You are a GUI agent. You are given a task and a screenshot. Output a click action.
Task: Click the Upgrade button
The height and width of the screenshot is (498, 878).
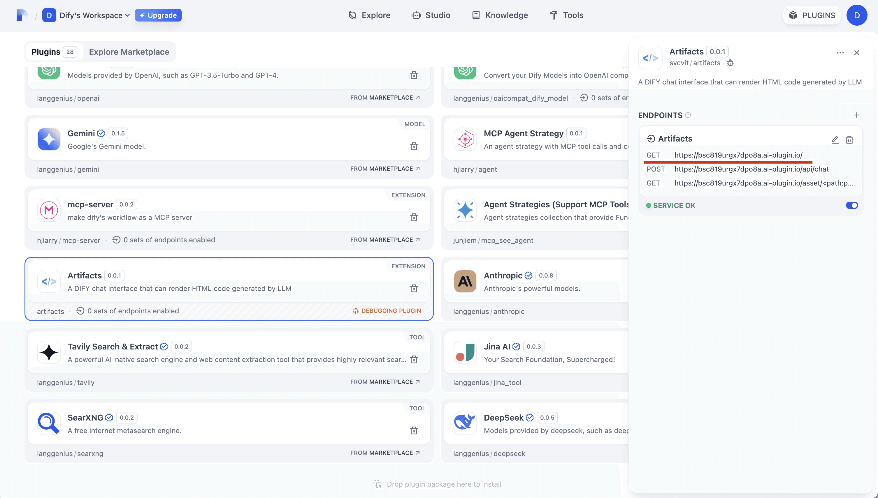158,15
